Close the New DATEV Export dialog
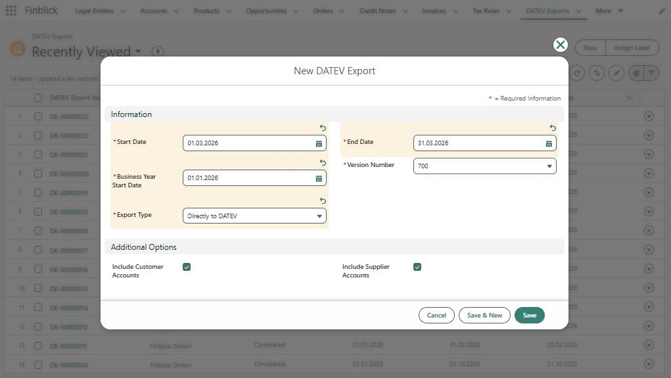This screenshot has height=378, width=671. [560, 45]
